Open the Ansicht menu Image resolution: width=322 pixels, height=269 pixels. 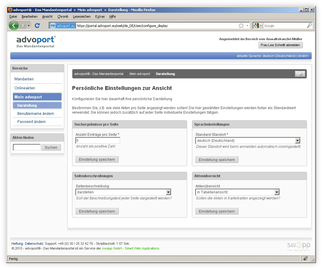pos(47,16)
